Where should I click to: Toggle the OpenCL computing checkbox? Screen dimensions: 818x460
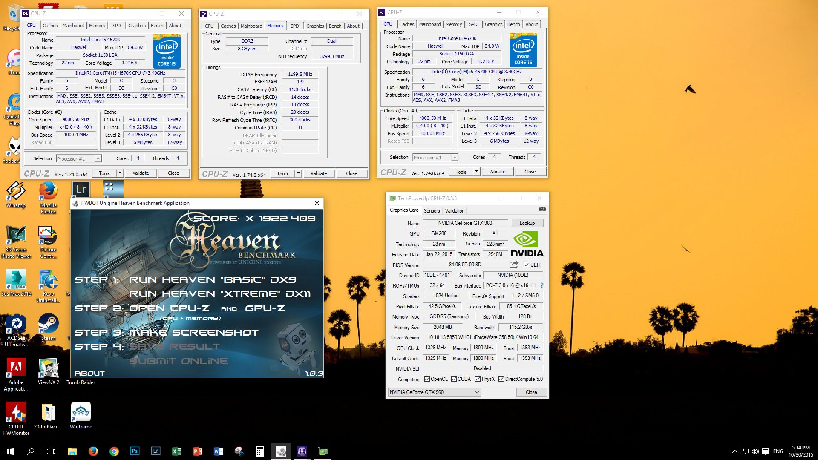427,379
